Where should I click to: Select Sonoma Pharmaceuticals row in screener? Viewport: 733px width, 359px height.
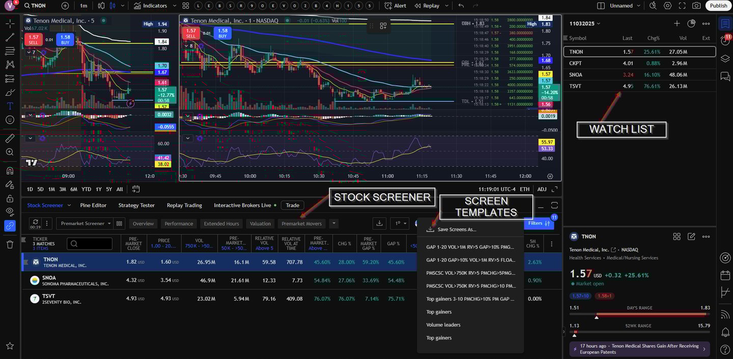coord(292,280)
